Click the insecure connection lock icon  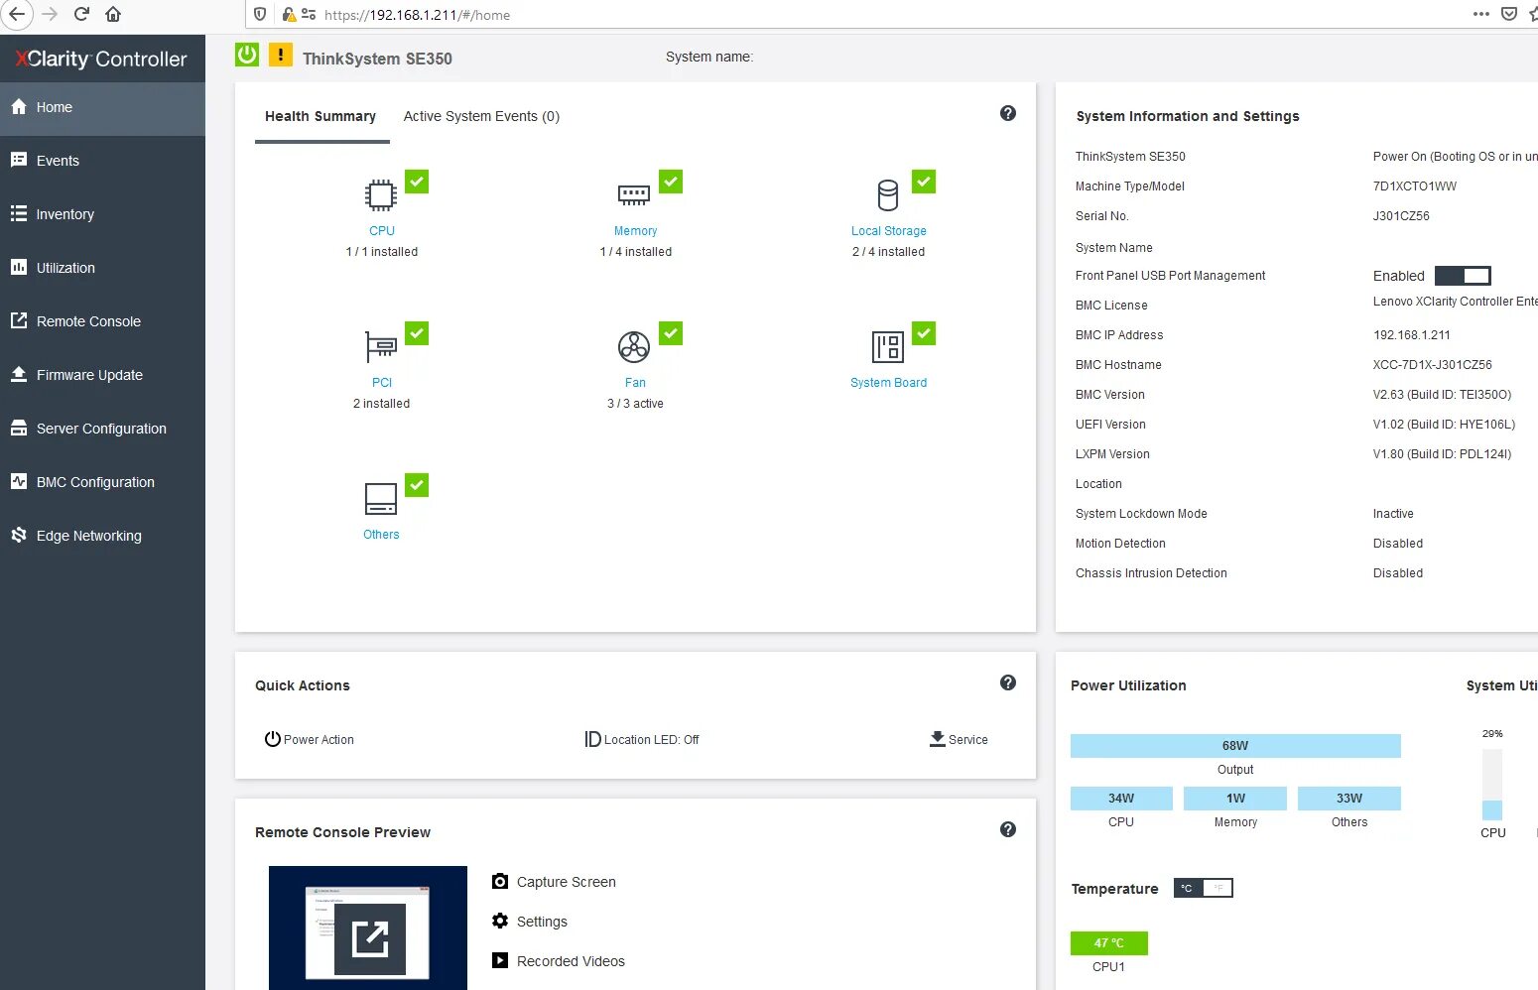pos(289,15)
